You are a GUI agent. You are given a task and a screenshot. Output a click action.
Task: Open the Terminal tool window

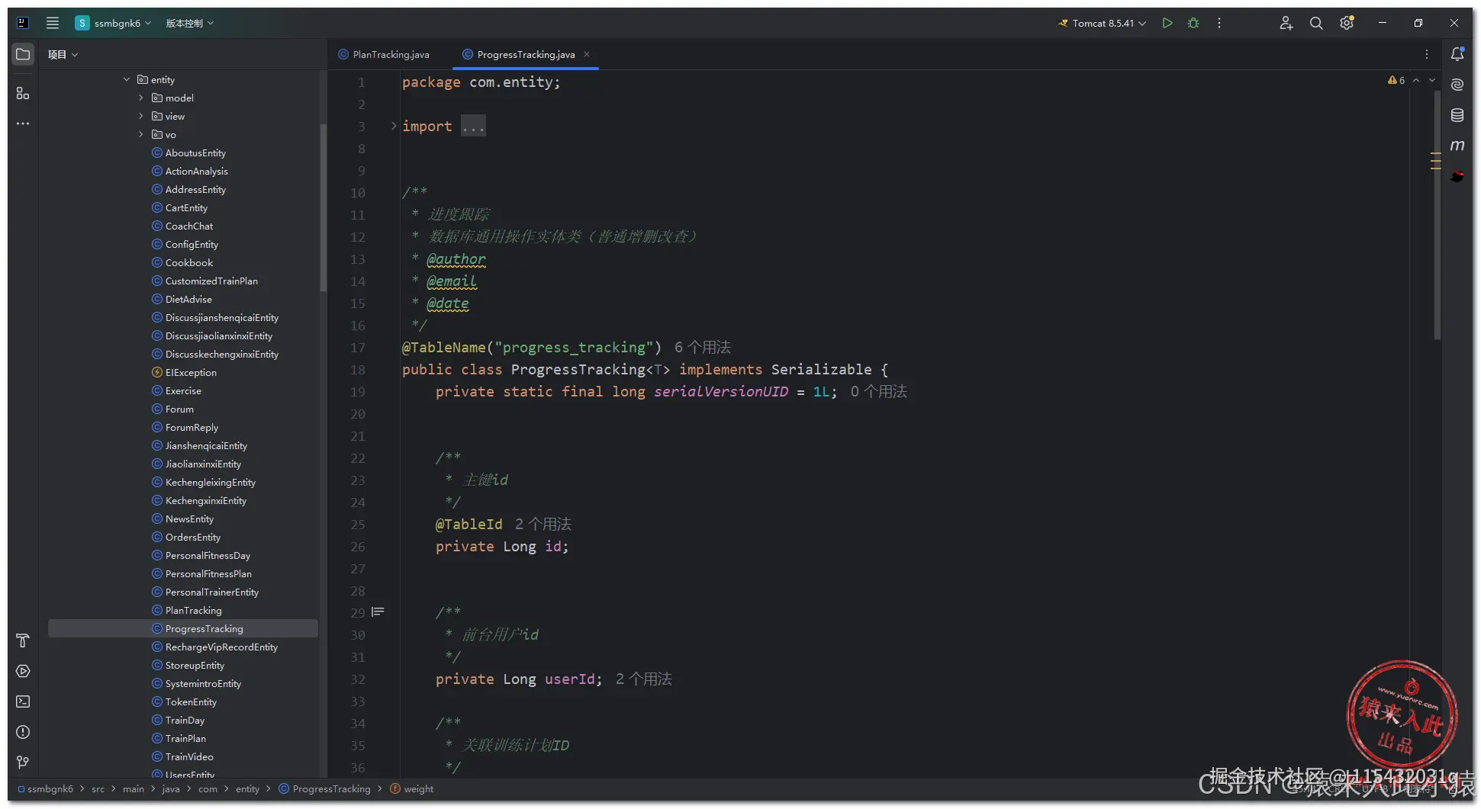coord(23,701)
